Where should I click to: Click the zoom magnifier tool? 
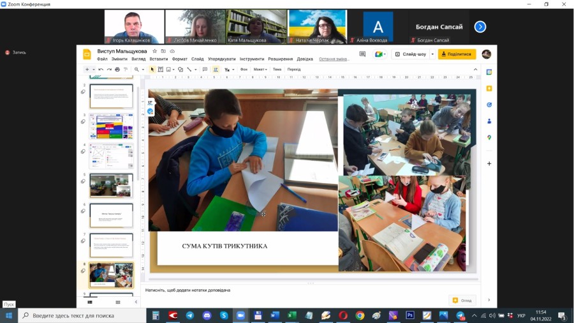click(136, 69)
